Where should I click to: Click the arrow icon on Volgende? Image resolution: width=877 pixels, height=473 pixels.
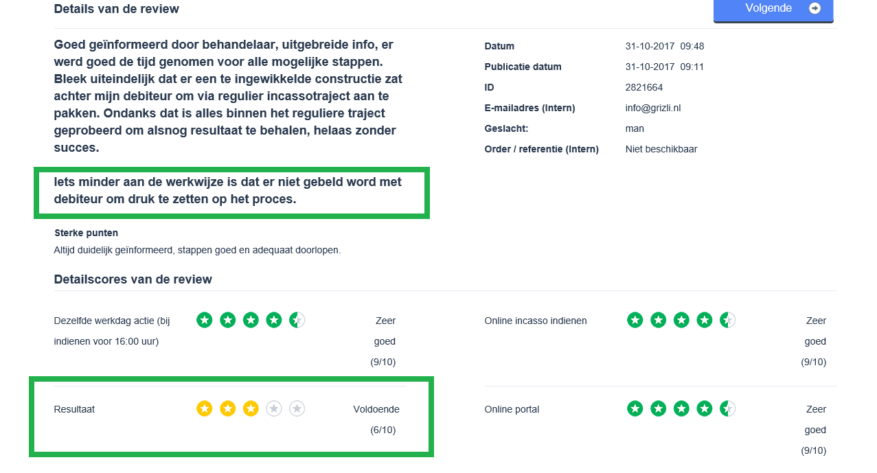tap(815, 8)
